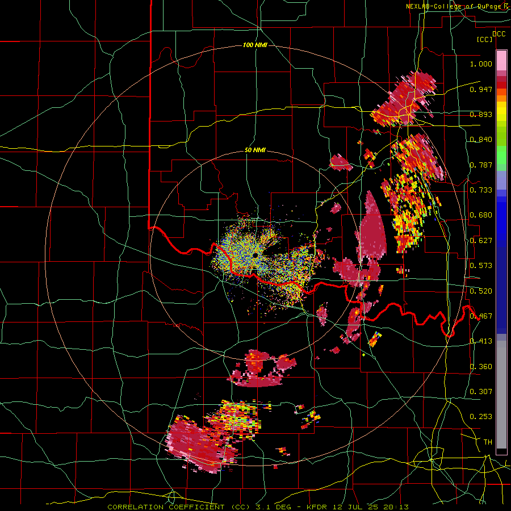Click the 0.840 legend value

point(481,140)
